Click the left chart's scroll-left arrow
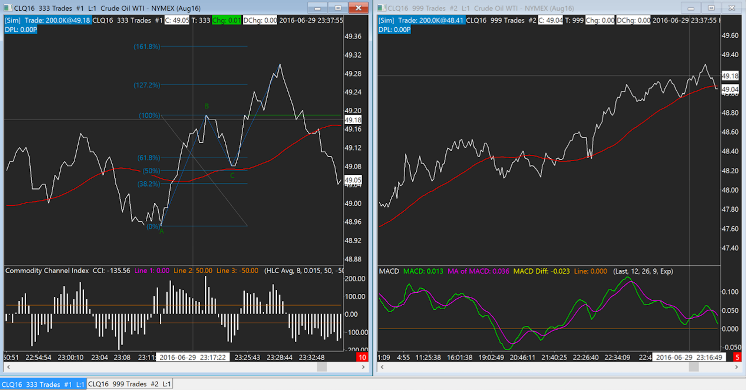Viewport: 746px width, 390px height. pos(9,367)
